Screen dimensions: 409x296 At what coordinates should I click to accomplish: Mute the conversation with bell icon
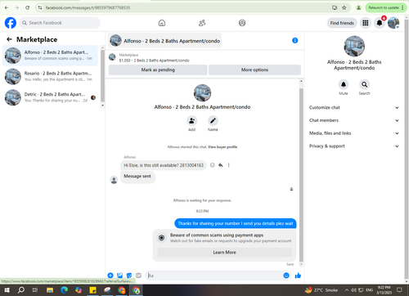[344, 84]
